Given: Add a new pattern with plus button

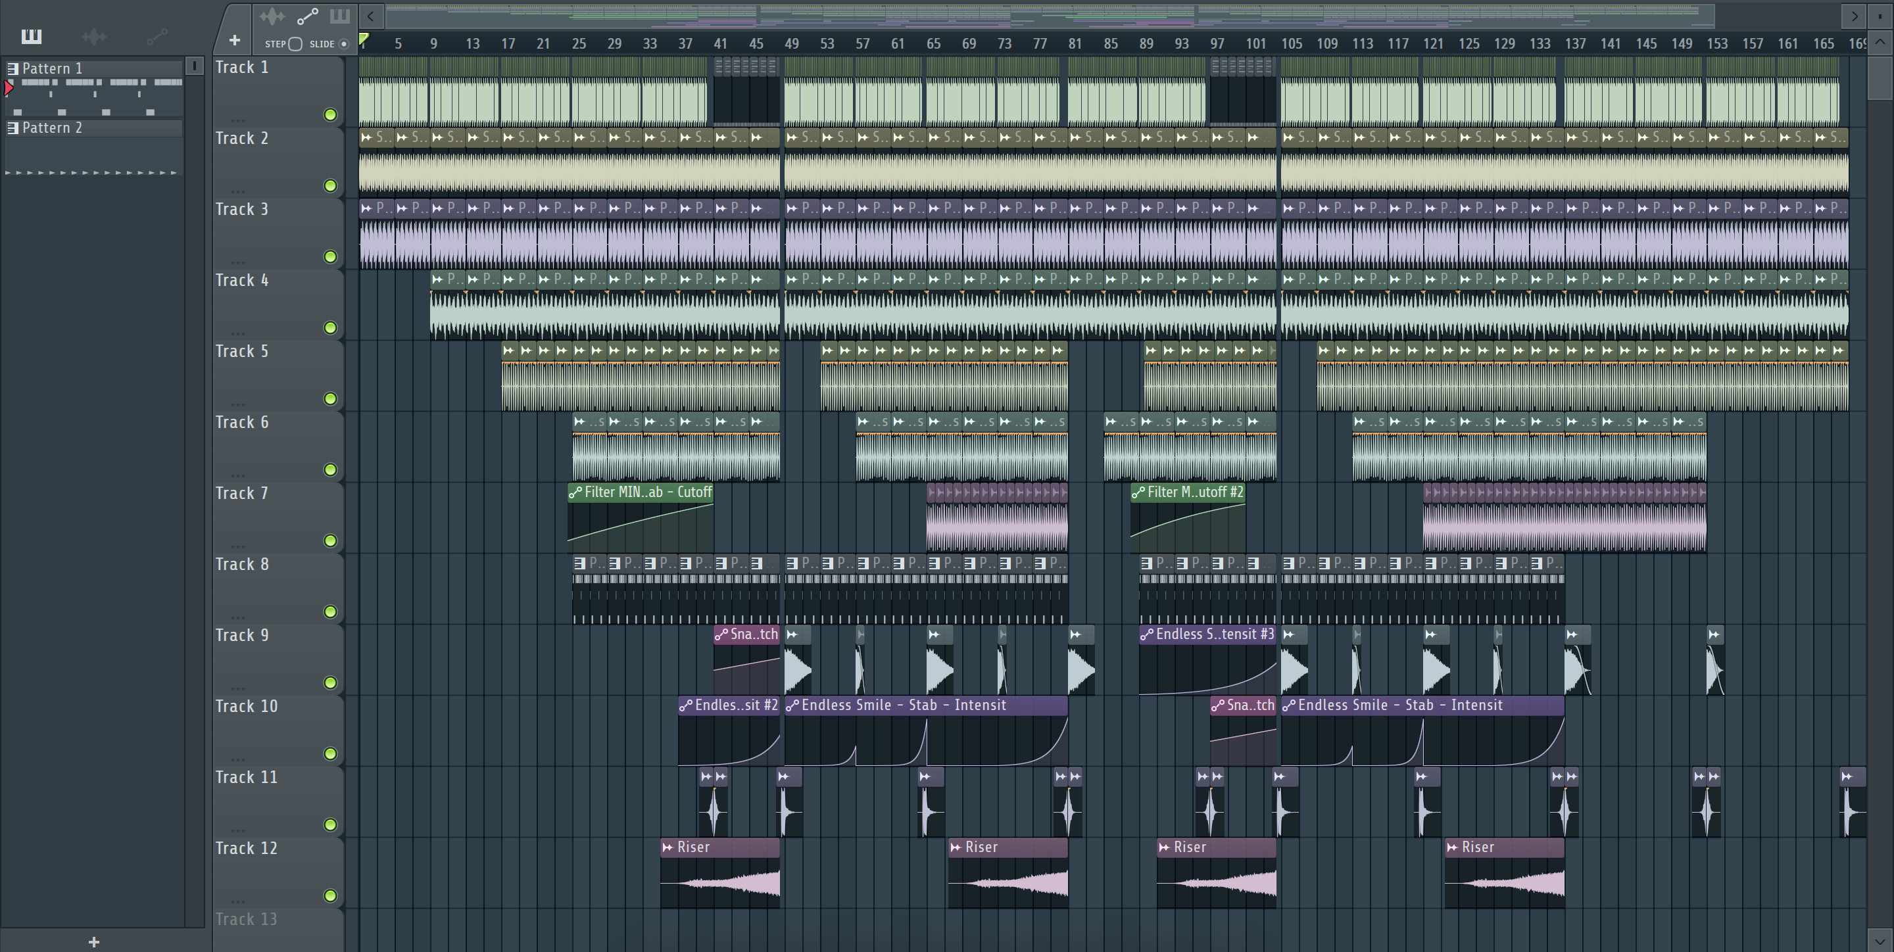Looking at the screenshot, I should 94,941.
